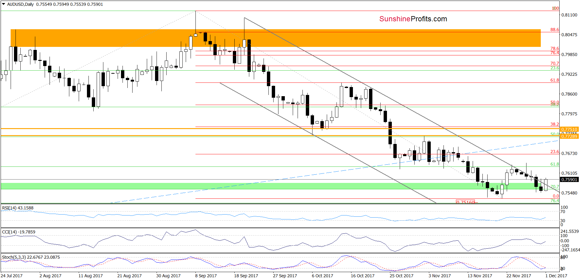Click the 22 Nov 2017 date label
The image size is (580, 280).
[x=519, y=276]
